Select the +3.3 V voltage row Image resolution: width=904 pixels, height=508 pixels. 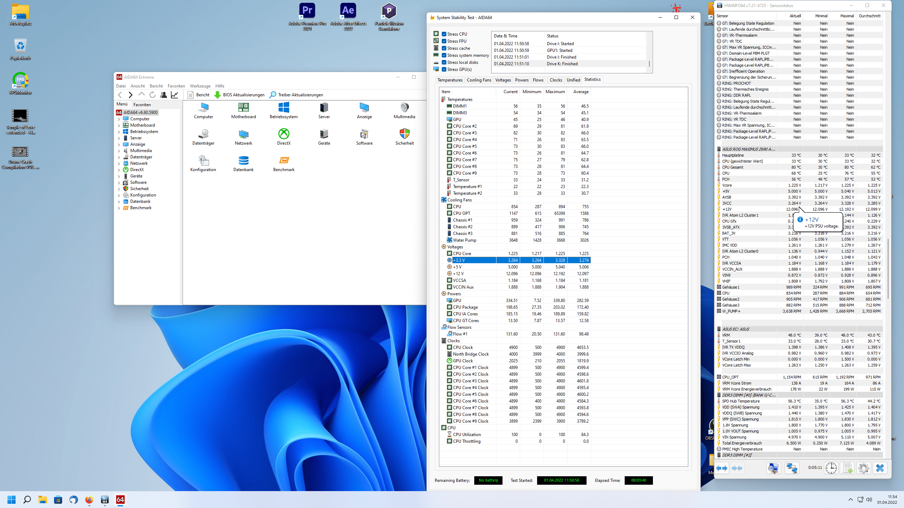tap(516, 260)
